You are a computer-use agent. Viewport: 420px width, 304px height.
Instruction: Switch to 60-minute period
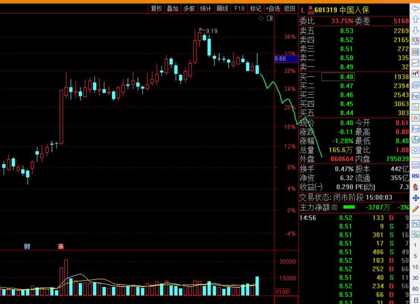tap(415, 289)
